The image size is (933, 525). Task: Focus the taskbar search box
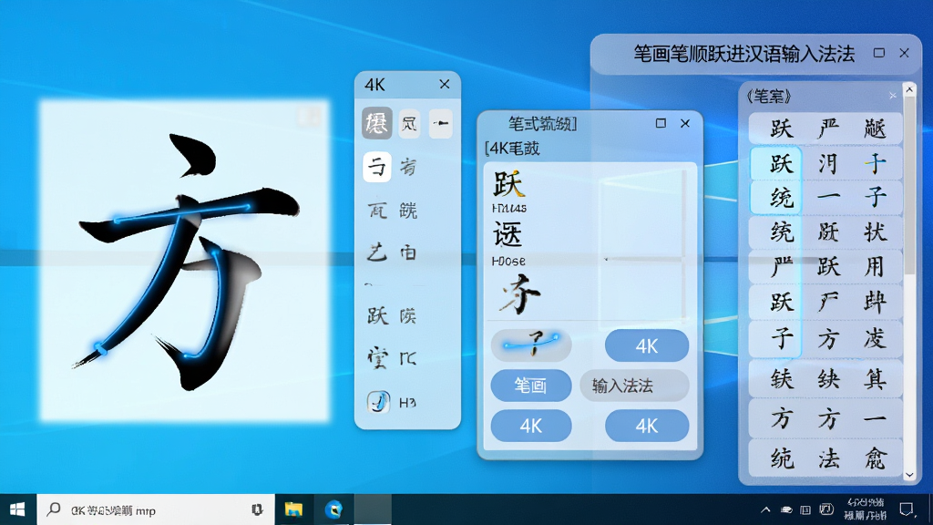coord(156,510)
